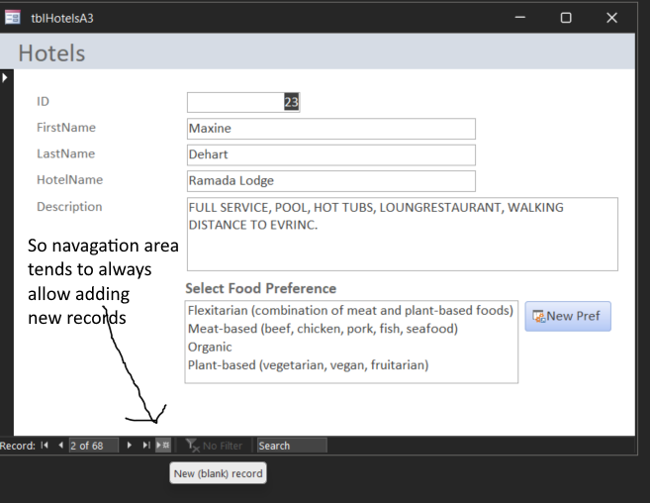Click the HotelName field Ramada Lodge
The width and height of the screenshot is (650, 503).
[330, 181]
